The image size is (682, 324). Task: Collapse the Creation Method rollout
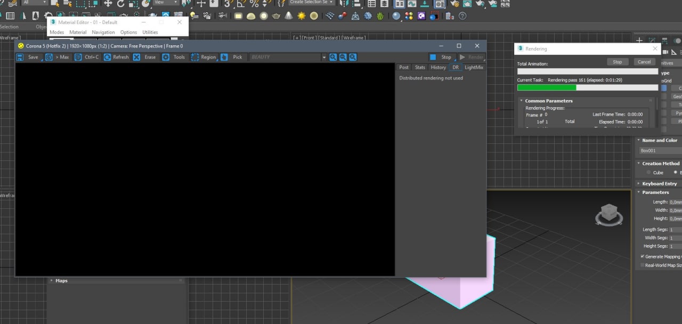tap(661, 164)
